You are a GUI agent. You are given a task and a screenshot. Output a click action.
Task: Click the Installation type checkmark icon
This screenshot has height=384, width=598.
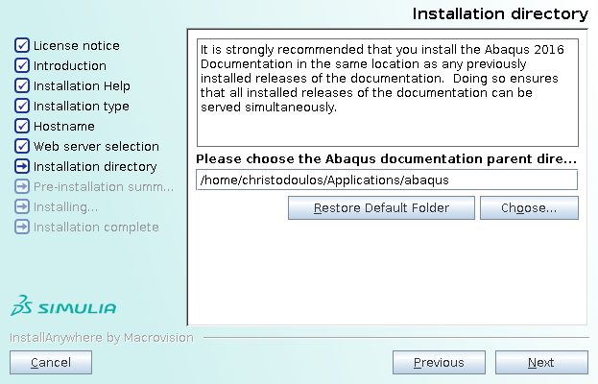pos(22,106)
